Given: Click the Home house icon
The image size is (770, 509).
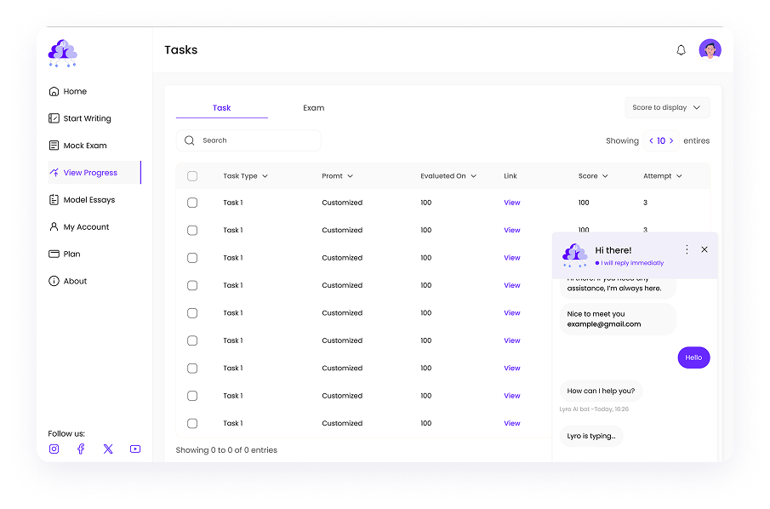Looking at the screenshot, I should pyautogui.click(x=54, y=91).
